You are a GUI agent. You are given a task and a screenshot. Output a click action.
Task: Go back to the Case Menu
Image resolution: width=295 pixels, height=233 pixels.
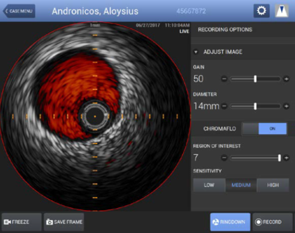point(19,11)
